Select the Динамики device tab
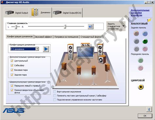The height and width of the screenshot is (120, 155). pyautogui.click(x=41, y=12)
